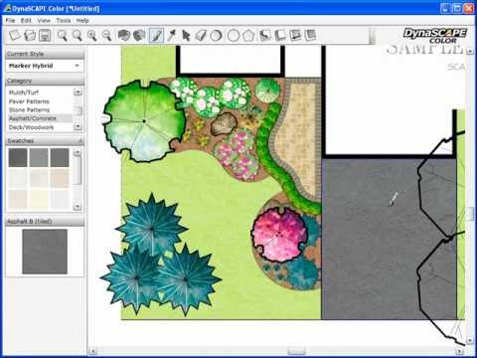Screen dimensions: 477x358
Task: Choose Paver Patterns category
Action: (x=29, y=101)
